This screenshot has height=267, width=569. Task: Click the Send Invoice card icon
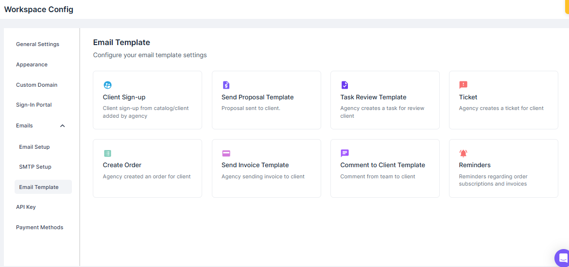(x=226, y=153)
